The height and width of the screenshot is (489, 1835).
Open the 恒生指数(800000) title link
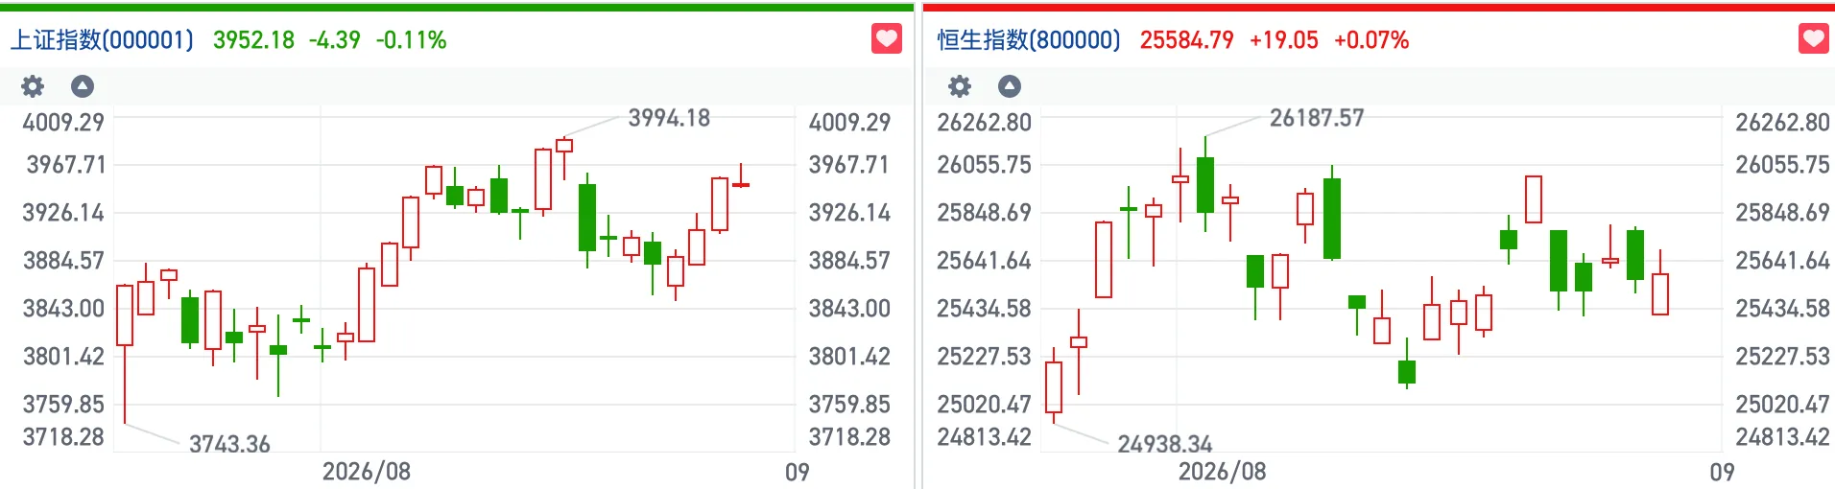1029,40
